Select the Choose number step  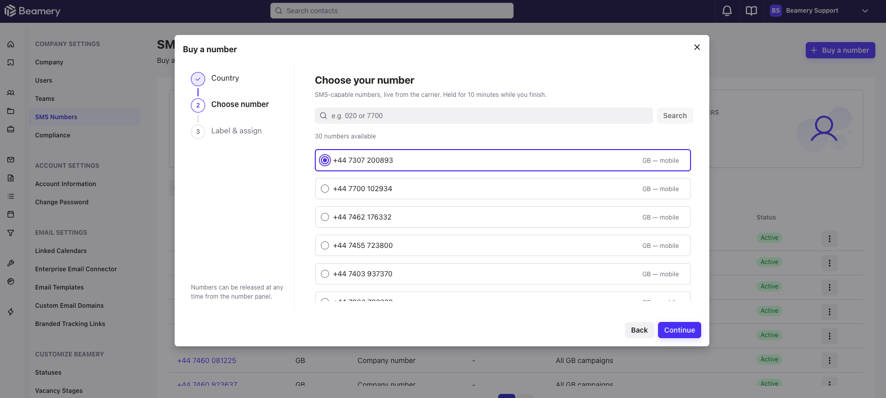(230, 105)
